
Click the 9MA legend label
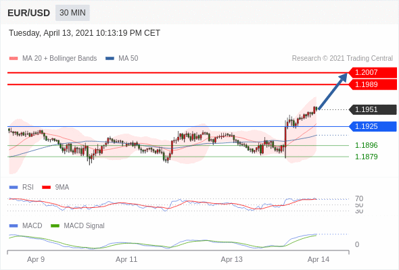pos(62,188)
